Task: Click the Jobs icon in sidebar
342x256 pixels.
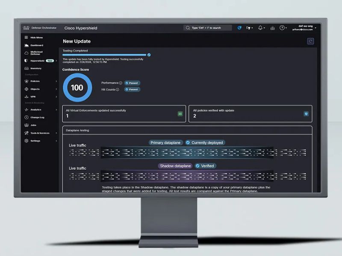Action: click(x=26, y=125)
